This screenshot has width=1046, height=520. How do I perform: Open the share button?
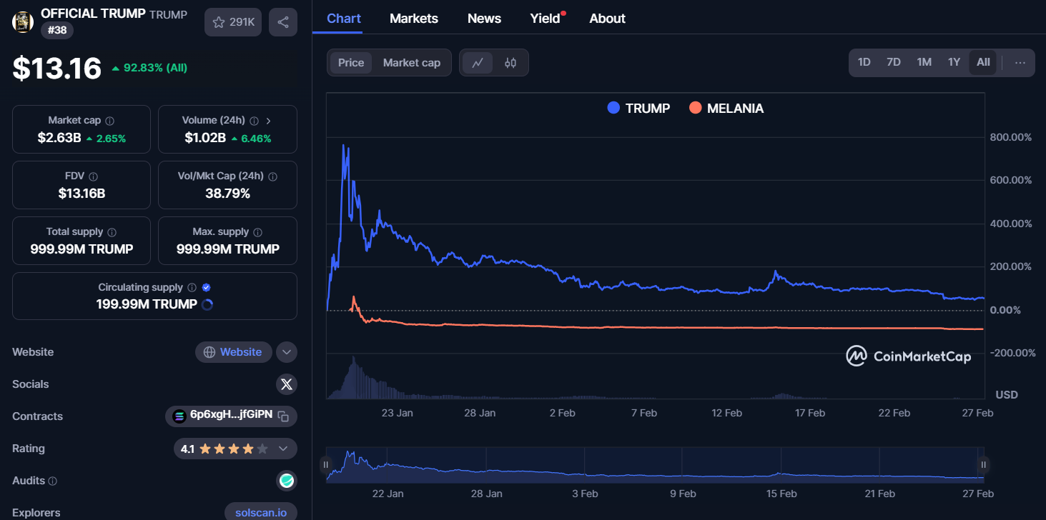[283, 22]
